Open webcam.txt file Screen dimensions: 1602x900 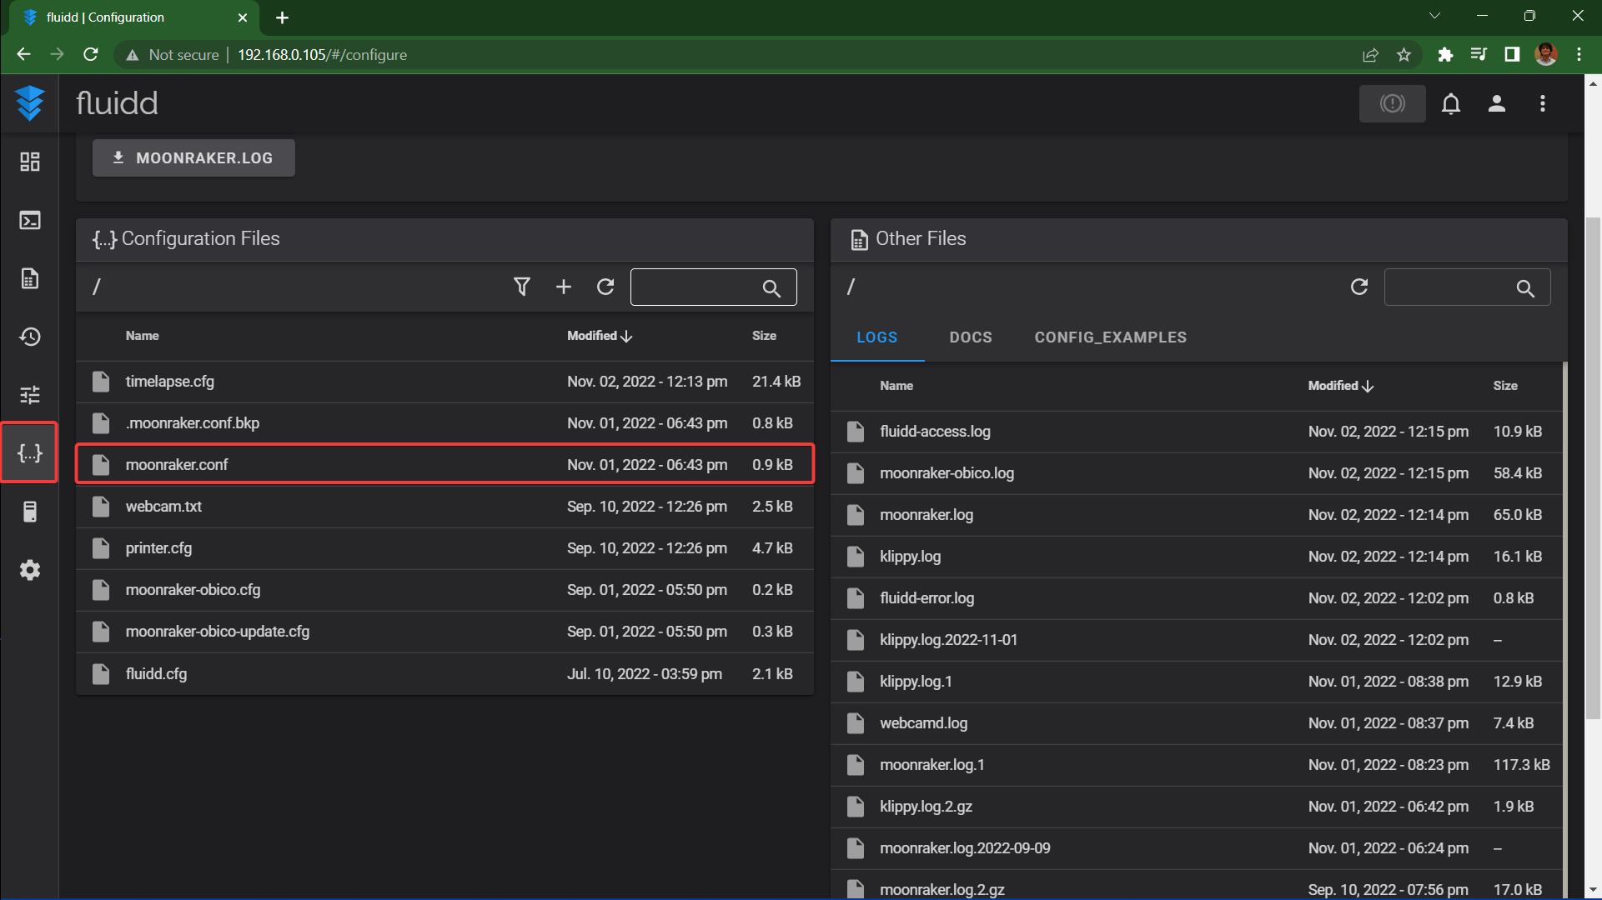click(x=444, y=507)
